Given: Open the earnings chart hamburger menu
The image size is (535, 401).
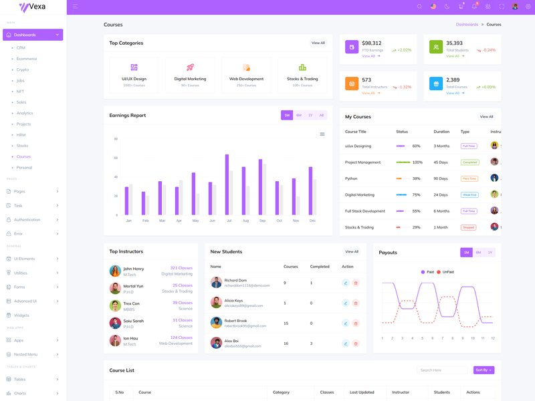Looking at the screenshot, I should coord(322,134).
